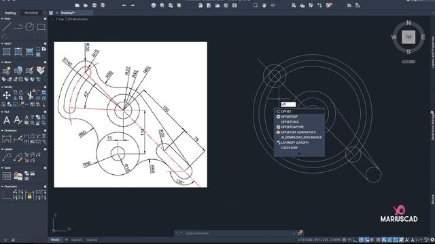The image size is (435, 244).
Task: Insert a Table with the table icon
Action: [7, 176]
